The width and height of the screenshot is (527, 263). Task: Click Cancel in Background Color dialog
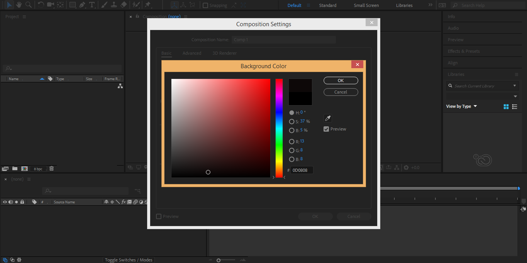[341, 92]
